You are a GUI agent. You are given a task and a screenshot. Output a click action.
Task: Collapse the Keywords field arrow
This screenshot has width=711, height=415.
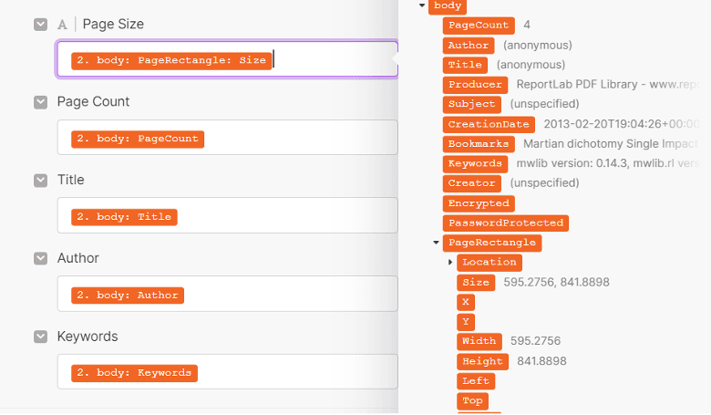[x=40, y=337]
